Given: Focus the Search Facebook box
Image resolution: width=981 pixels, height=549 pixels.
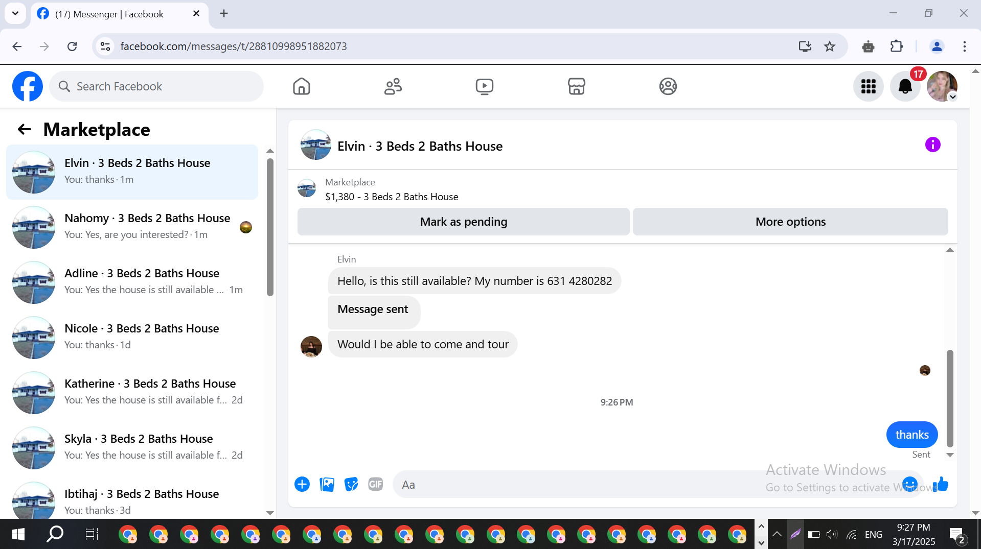Looking at the screenshot, I should coord(156,86).
